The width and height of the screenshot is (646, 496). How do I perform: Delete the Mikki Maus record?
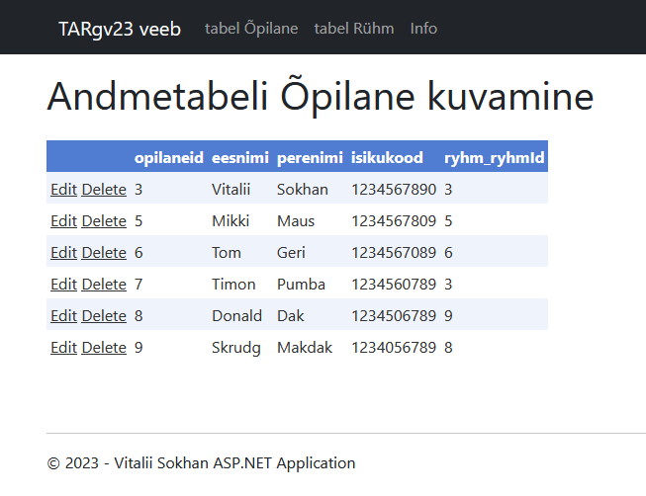pyautogui.click(x=104, y=221)
